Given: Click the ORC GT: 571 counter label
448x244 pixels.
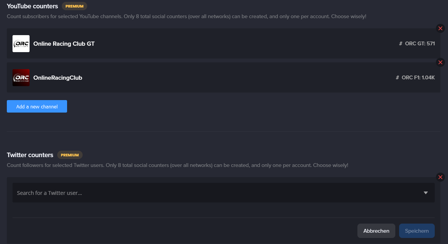Looking at the screenshot, I should [x=420, y=44].
